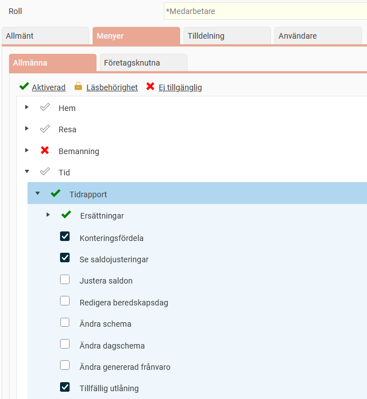Expand the Bemanning tree node
The image size is (367, 399).
(x=26, y=150)
